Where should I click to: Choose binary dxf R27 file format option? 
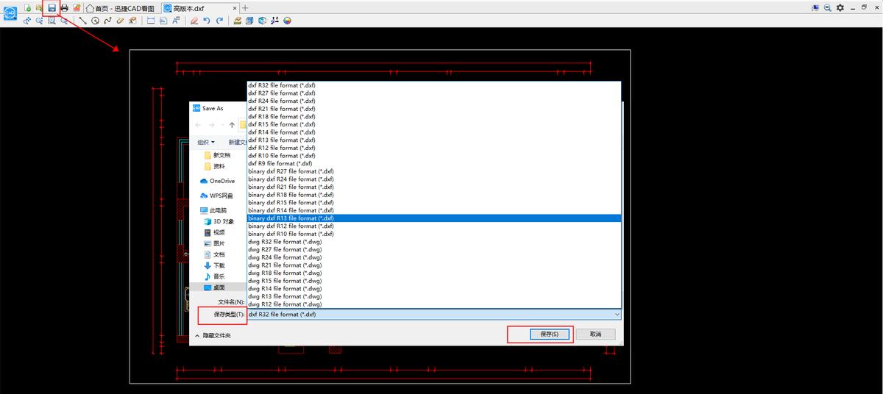pyautogui.click(x=434, y=171)
